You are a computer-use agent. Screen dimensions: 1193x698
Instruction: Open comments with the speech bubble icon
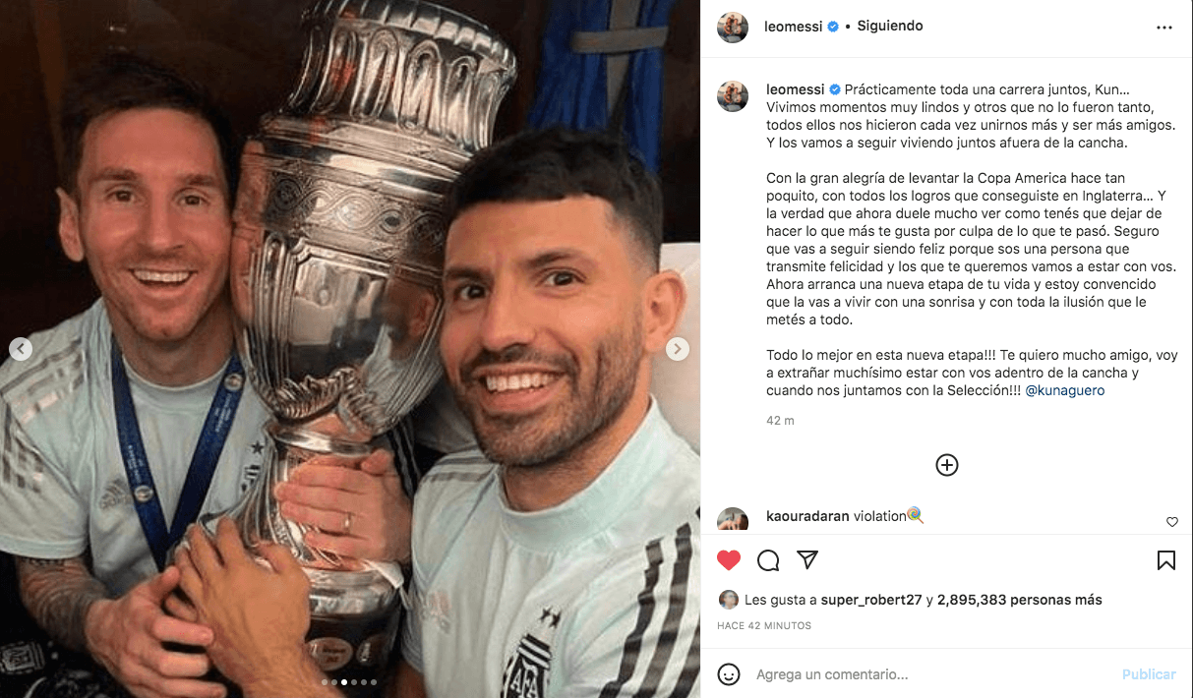click(768, 560)
